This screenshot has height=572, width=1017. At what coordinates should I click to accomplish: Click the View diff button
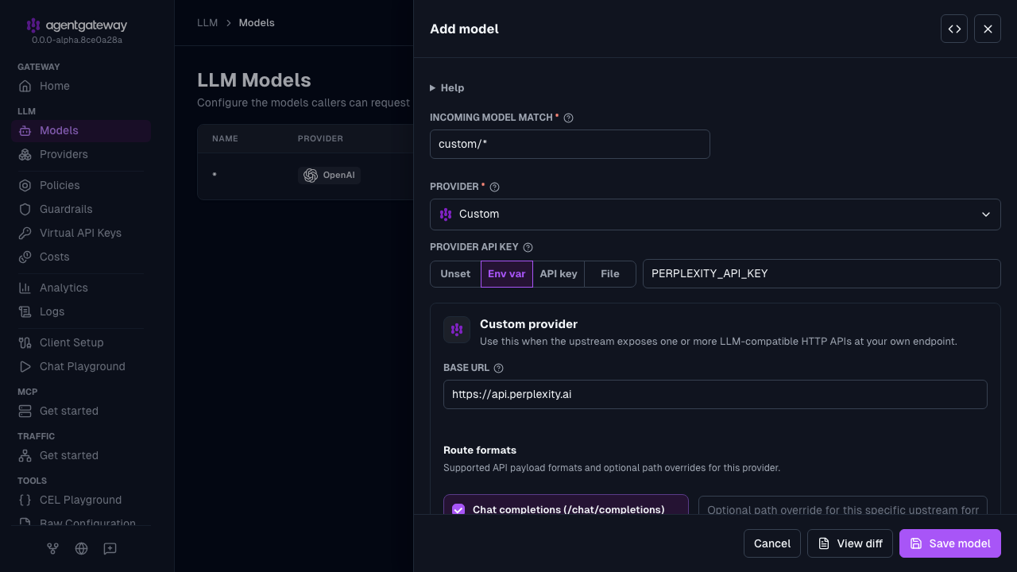click(x=850, y=543)
